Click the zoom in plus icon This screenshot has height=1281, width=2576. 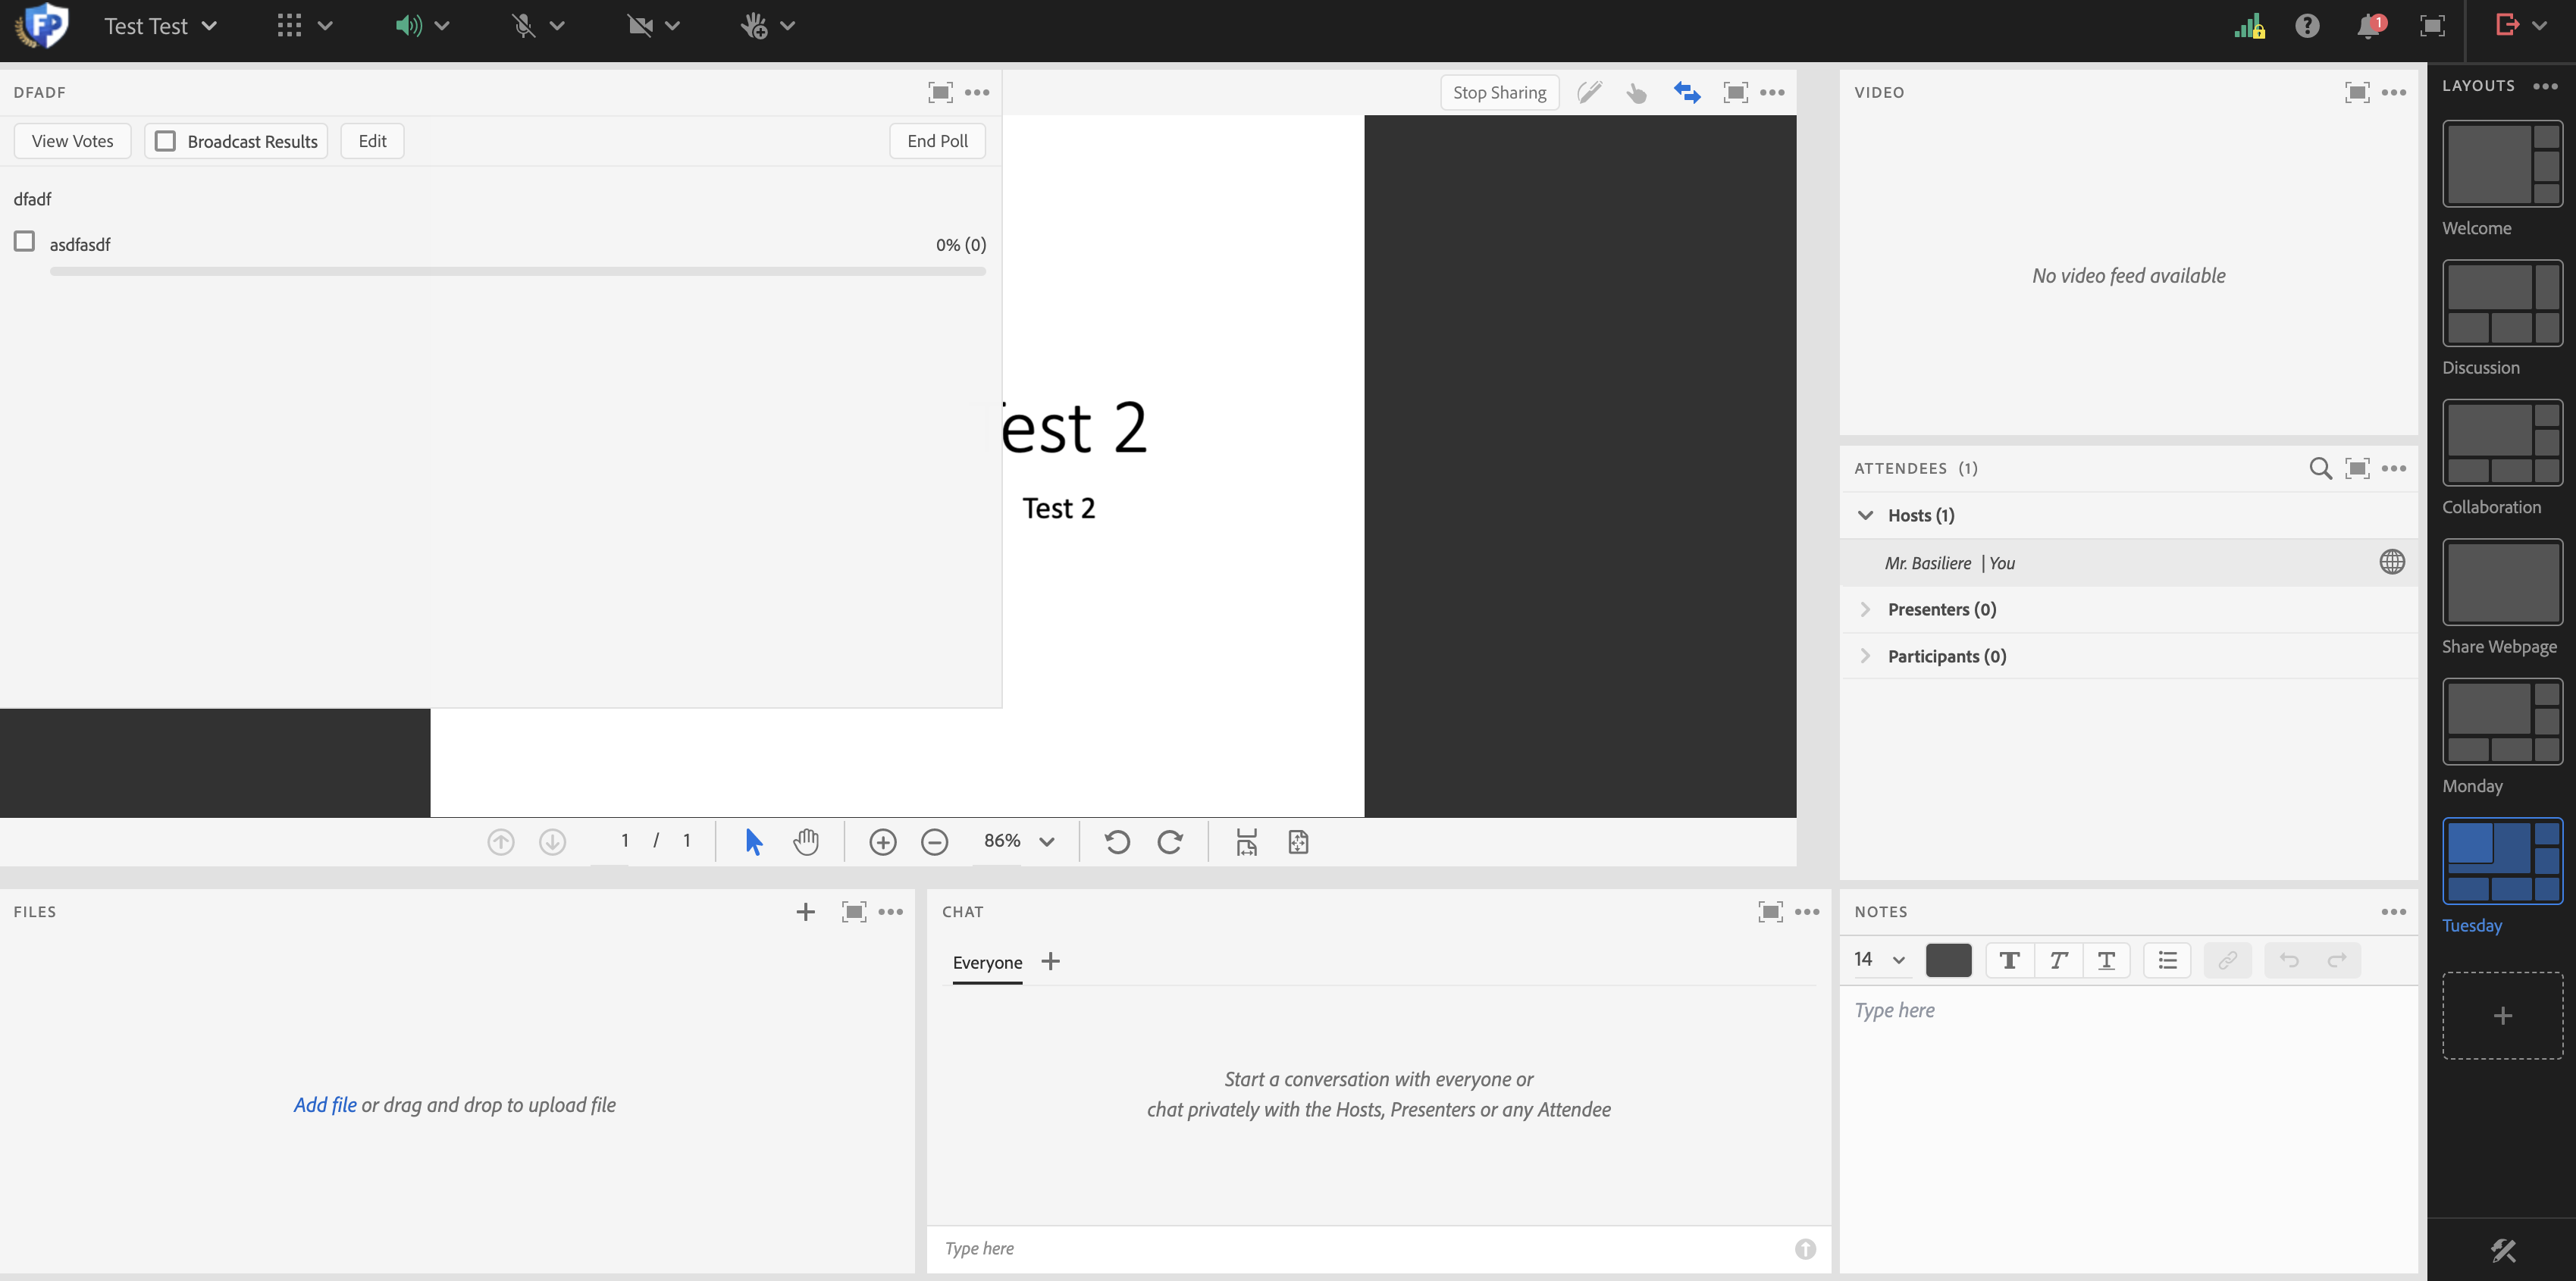(x=882, y=842)
